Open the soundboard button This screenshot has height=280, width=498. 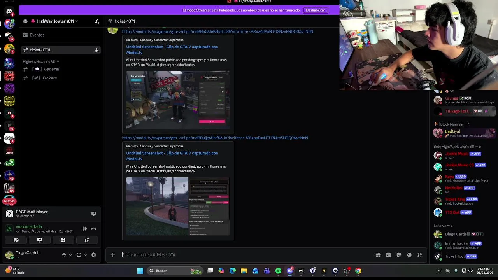click(x=87, y=240)
